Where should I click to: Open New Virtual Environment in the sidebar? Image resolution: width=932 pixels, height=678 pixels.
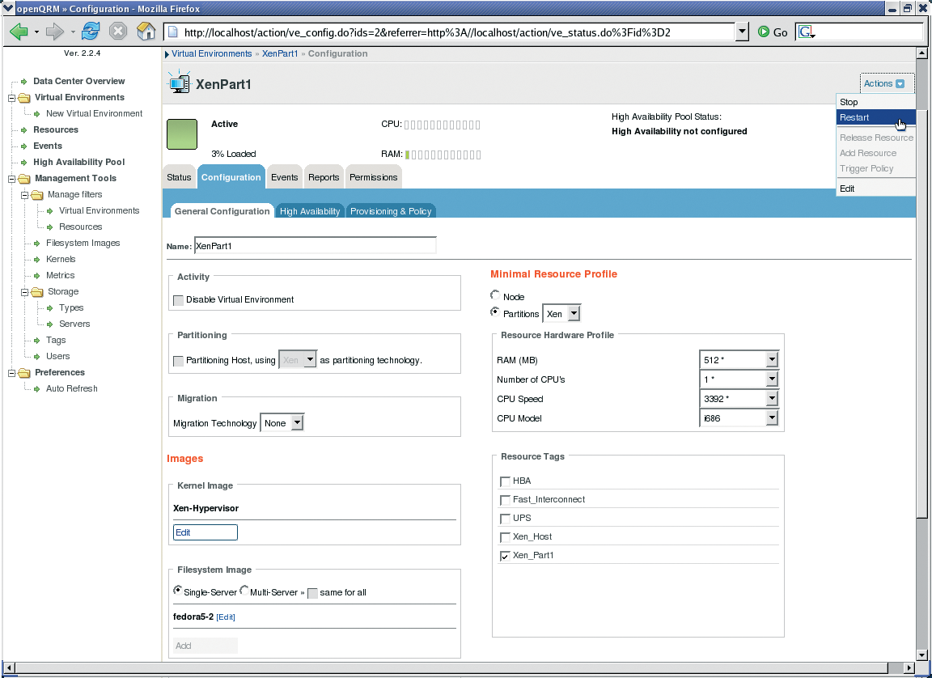tap(95, 113)
